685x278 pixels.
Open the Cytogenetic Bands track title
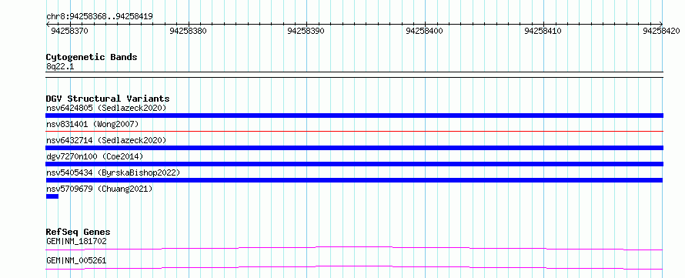click(x=92, y=57)
